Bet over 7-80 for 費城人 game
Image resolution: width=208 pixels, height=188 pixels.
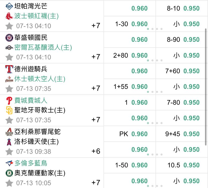(182, 103)
